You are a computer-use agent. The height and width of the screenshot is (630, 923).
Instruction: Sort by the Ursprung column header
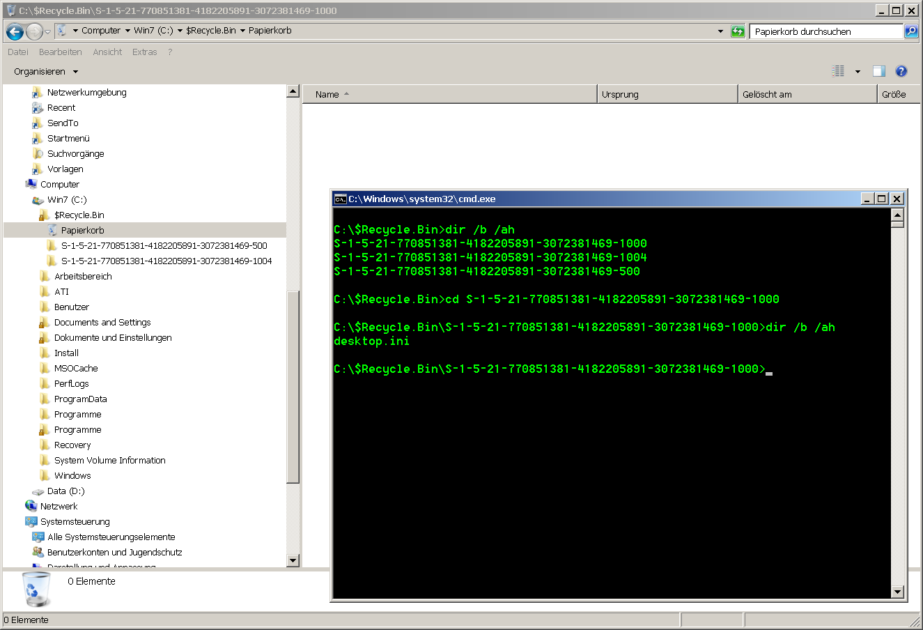(667, 94)
